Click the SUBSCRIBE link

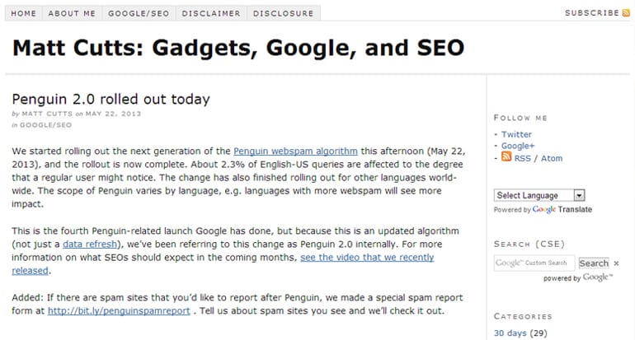point(591,13)
